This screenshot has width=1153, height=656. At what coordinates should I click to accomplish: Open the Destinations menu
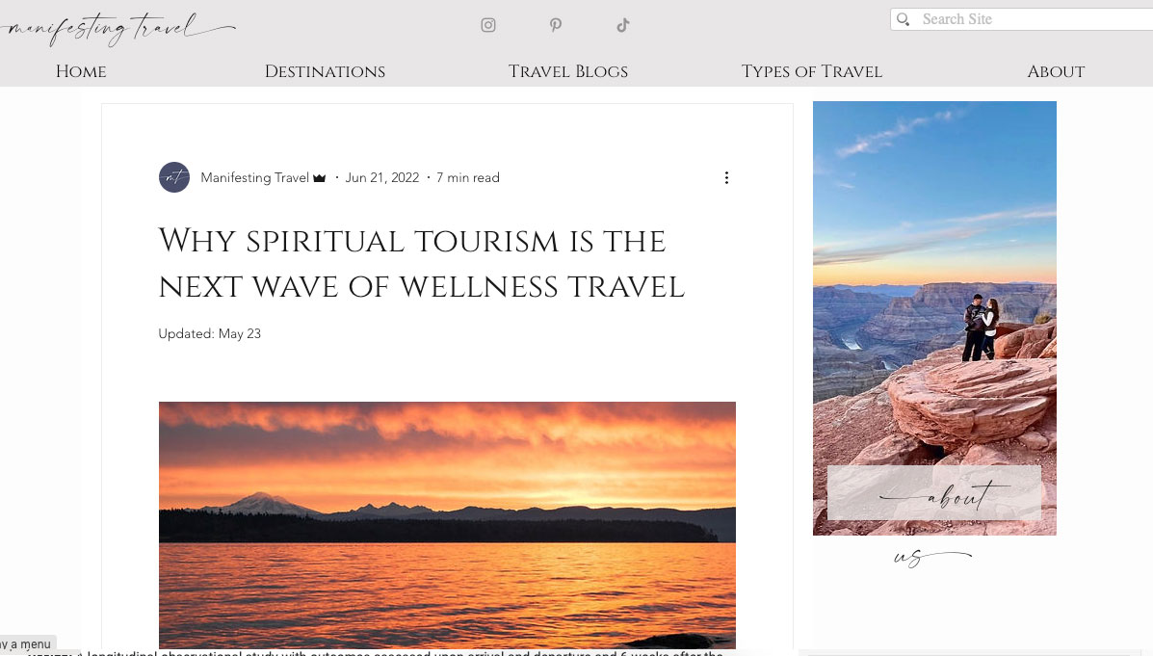click(x=325, y=71)
